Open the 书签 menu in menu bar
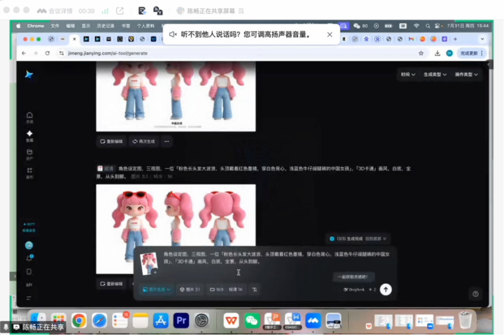 (126, 26)
